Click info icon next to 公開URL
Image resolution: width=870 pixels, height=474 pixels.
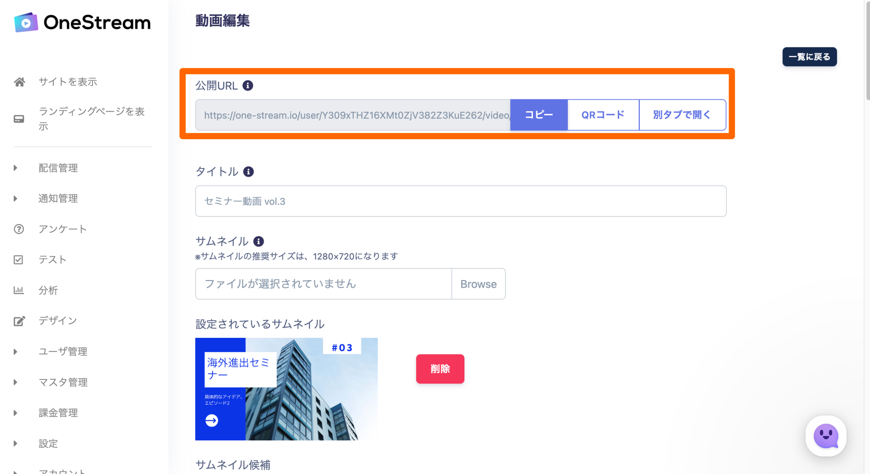tap(248, 86)
